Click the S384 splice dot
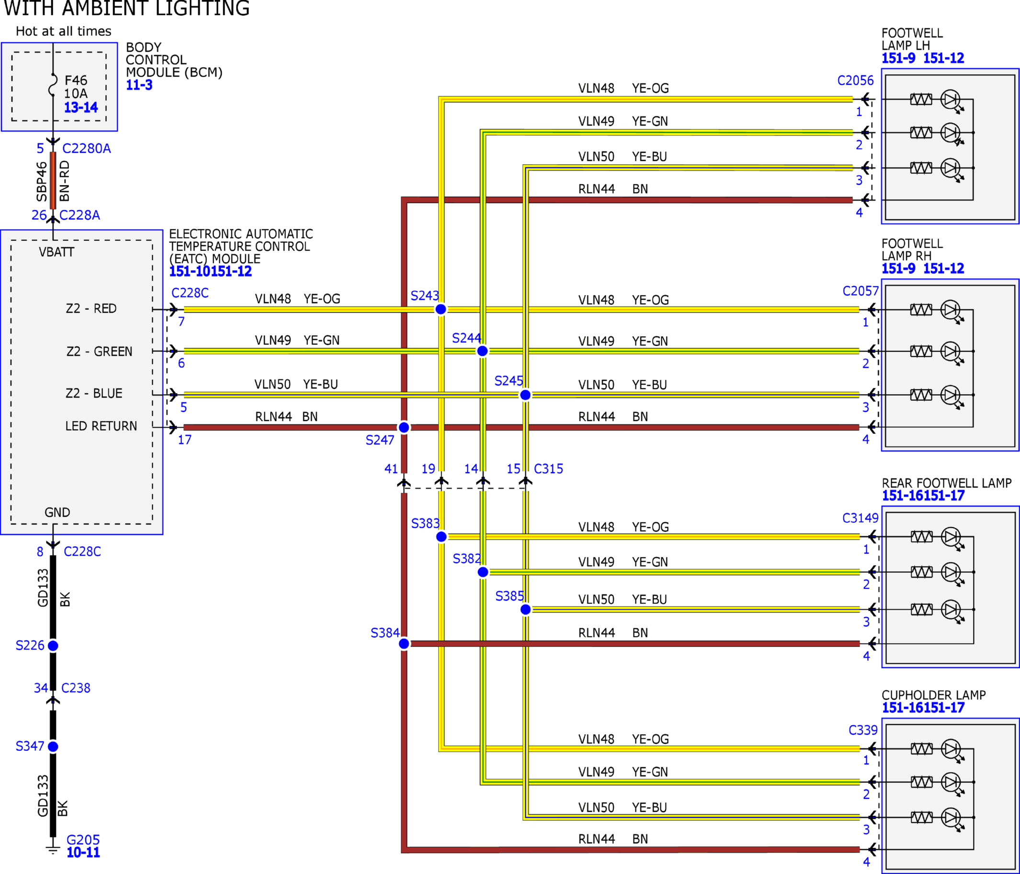Image resolution: width=1020 pixels, height=874 pixels. point(404,644)
